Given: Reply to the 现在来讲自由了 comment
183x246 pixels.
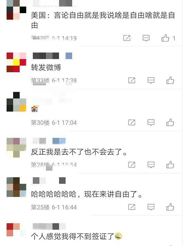Looking at the screenshot, I should coord(151,207).
